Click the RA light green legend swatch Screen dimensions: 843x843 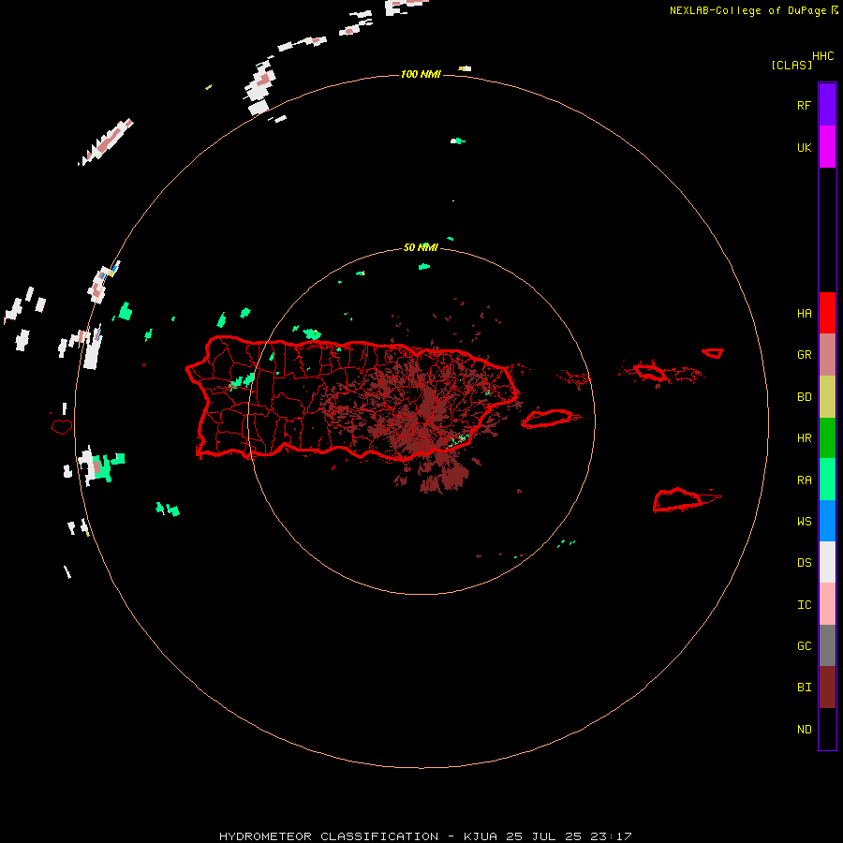(827, 480)
